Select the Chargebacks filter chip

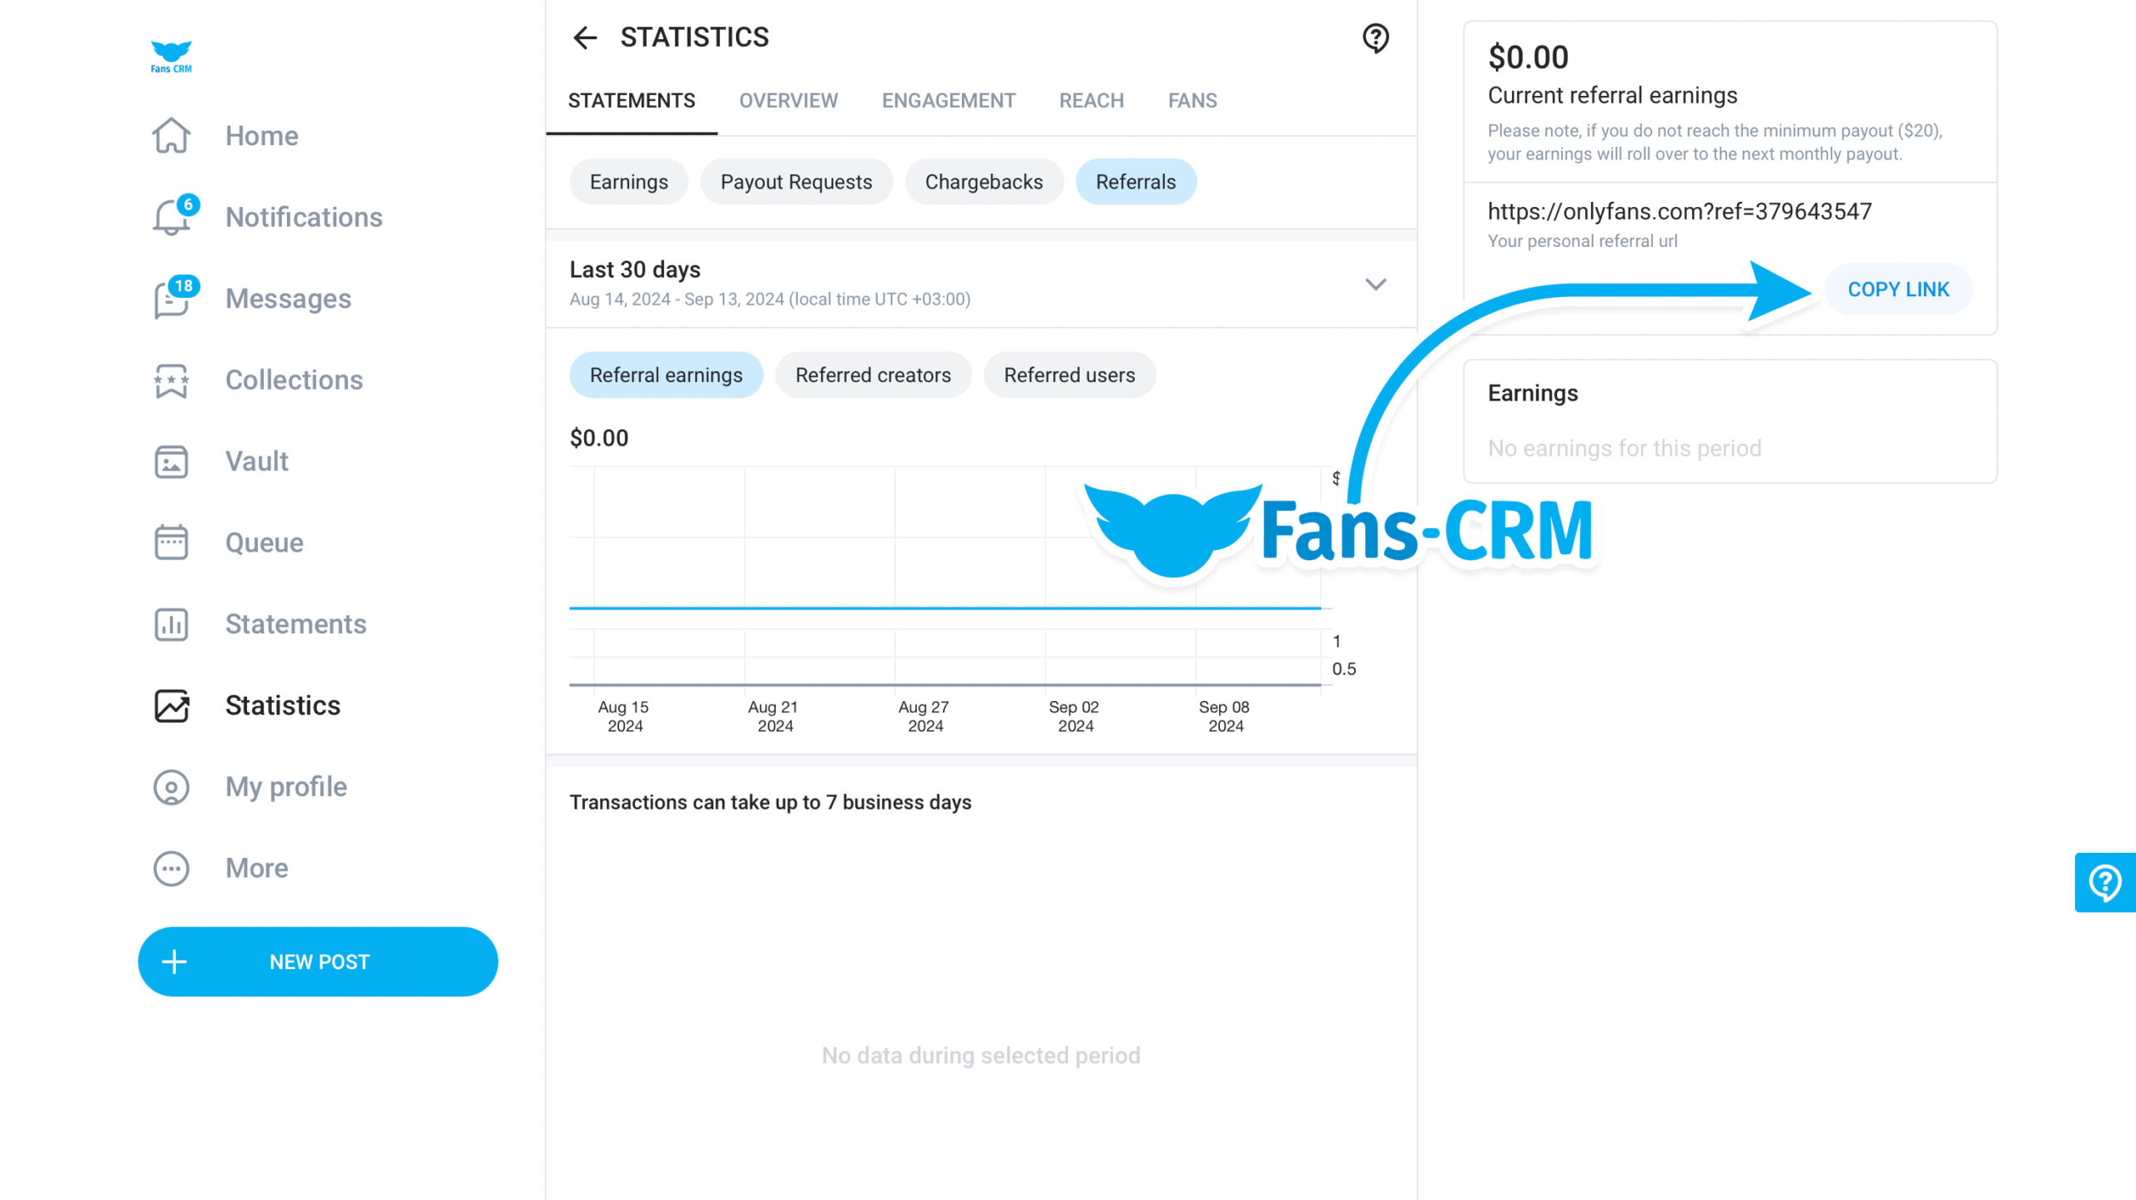click(984, 182)
